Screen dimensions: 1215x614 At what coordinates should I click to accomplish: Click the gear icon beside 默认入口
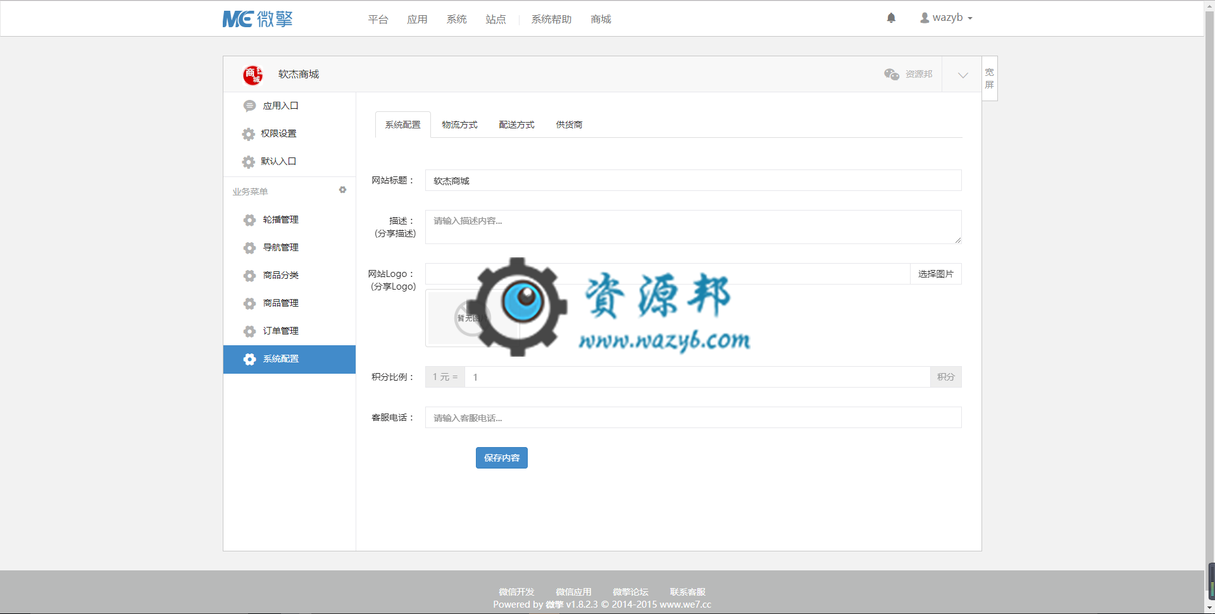[249, 162]
